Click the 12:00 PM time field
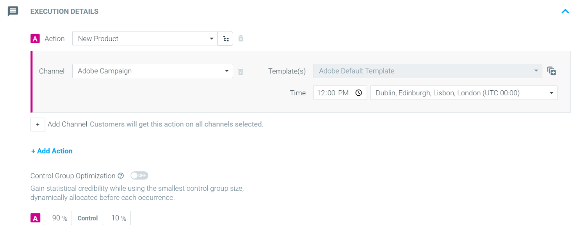Screen dimensions: 576x231 tap(333, 93)
